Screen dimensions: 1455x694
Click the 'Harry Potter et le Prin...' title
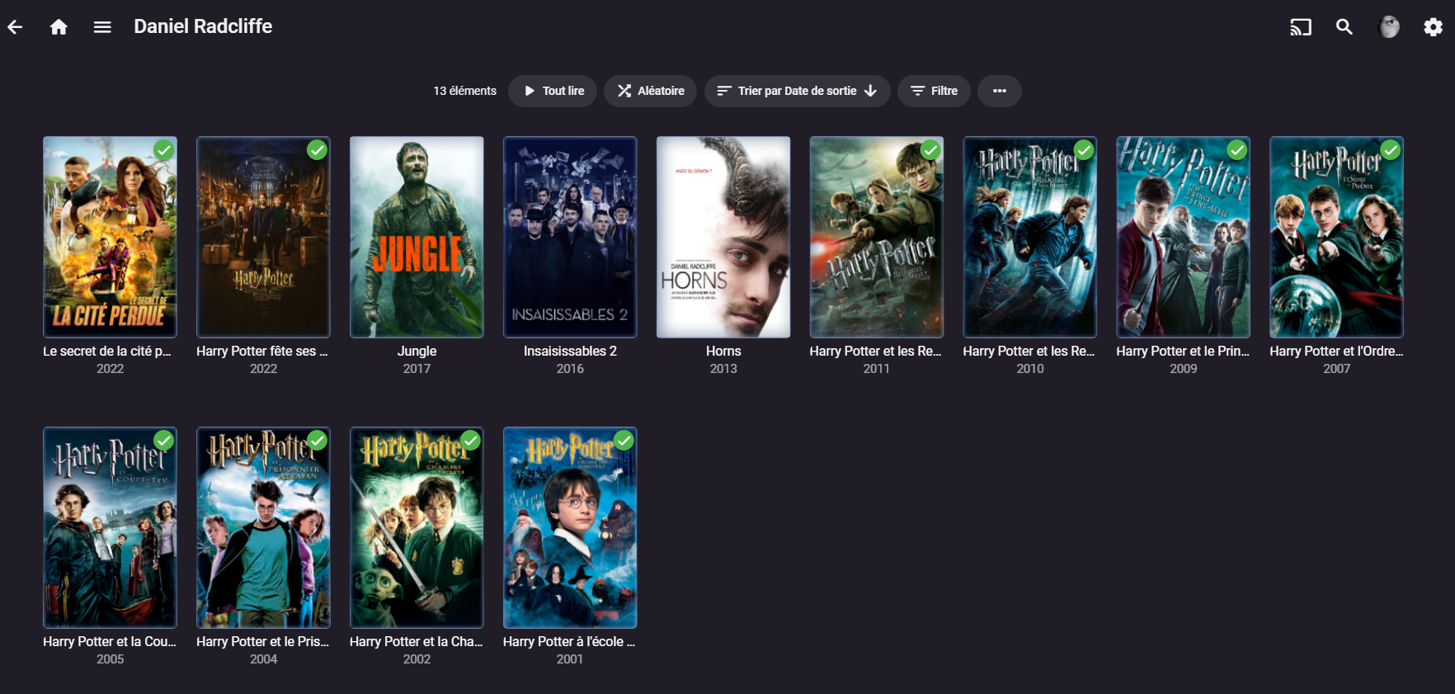[1183, 351]
